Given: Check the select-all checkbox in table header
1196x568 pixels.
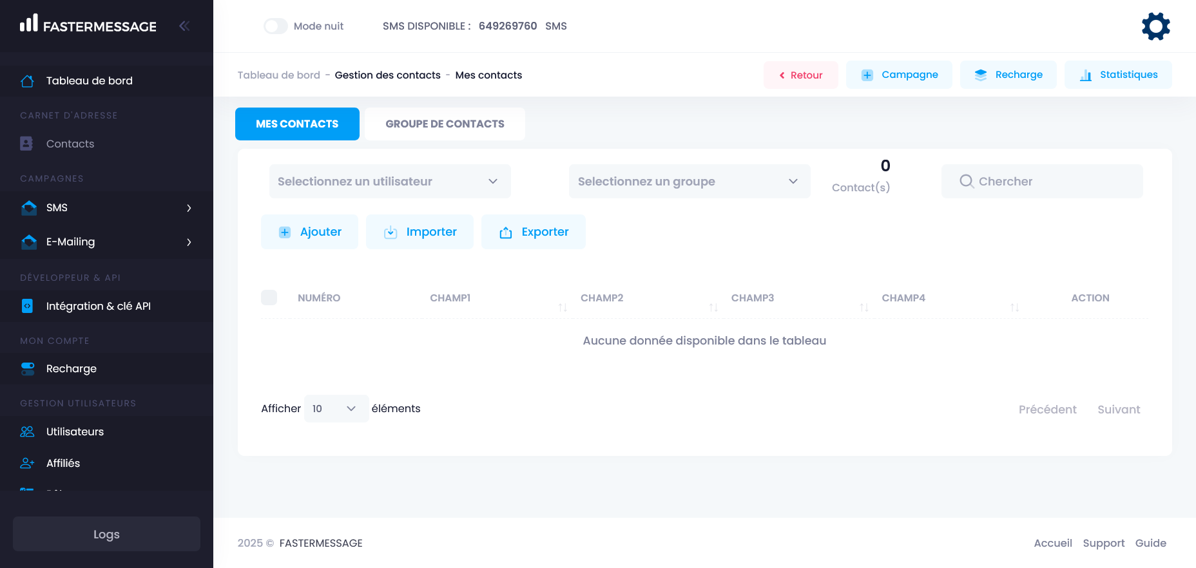Looking at the screenshot, I should coord(269,298).
